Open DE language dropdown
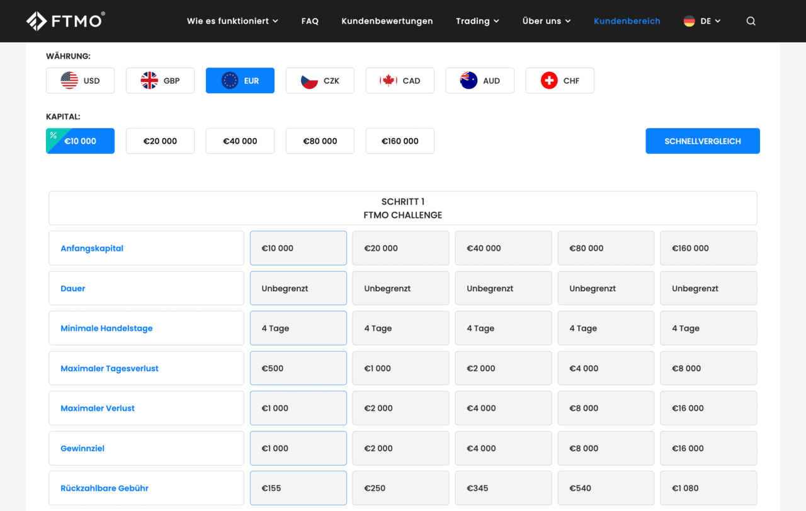806x511 pixels. [x=702, y=21]
